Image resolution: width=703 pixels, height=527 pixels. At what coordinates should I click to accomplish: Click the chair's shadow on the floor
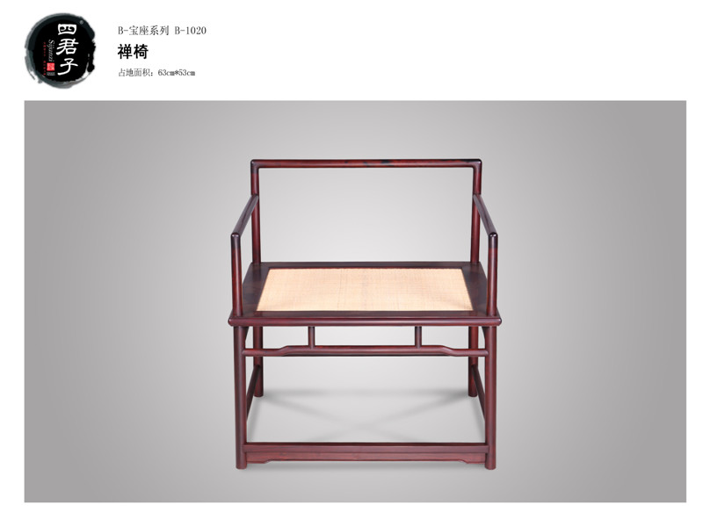(366, 415)
